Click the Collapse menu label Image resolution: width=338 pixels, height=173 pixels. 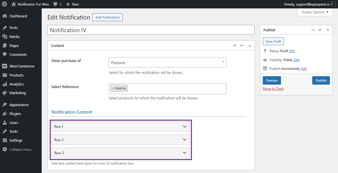(x=20, y=150)
